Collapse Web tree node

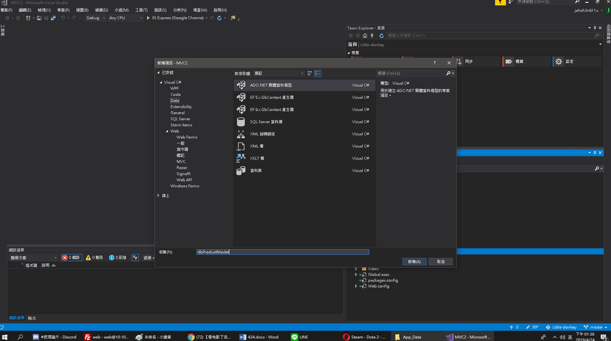coord(167,131)
